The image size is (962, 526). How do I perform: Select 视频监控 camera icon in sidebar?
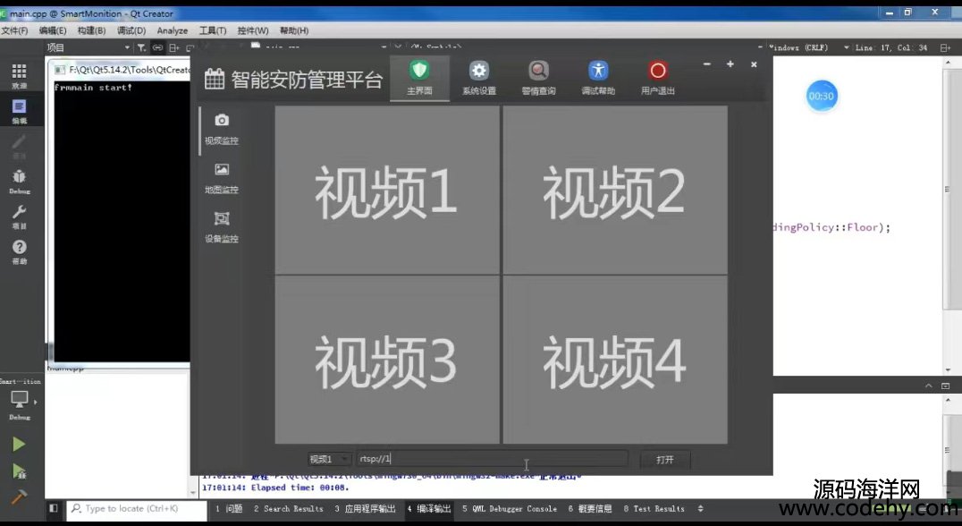pos(222,121)
